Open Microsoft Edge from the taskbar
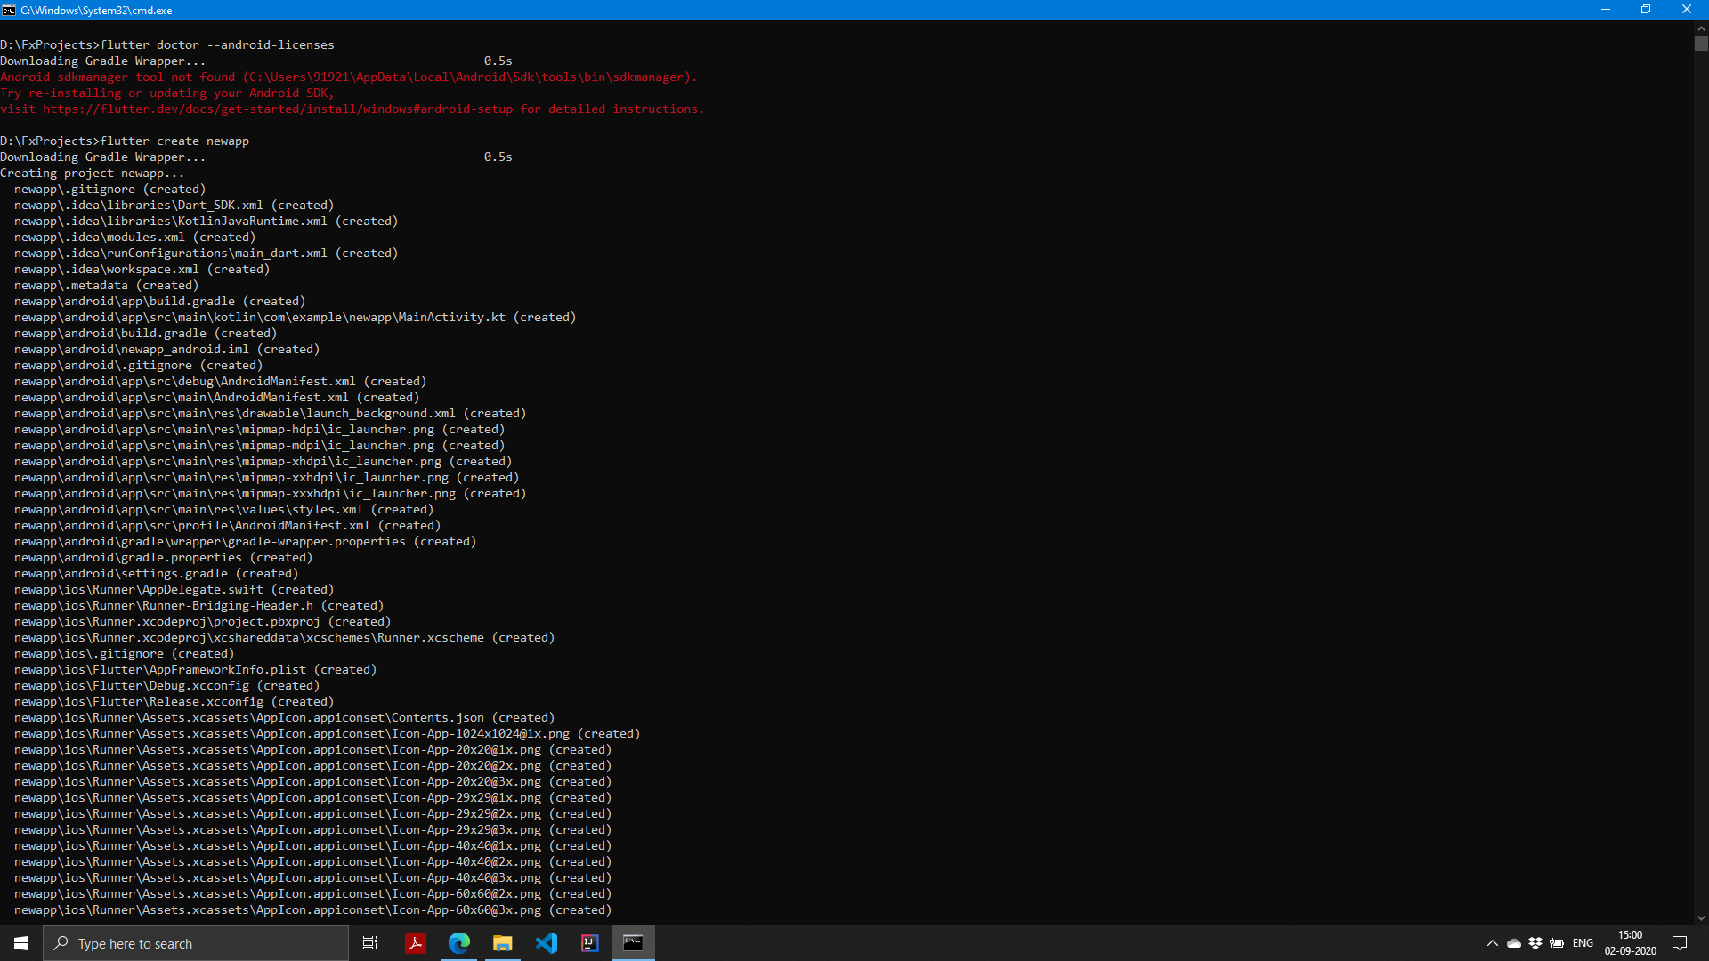The width and height of the screenshot is (1709, 961). 458,943
